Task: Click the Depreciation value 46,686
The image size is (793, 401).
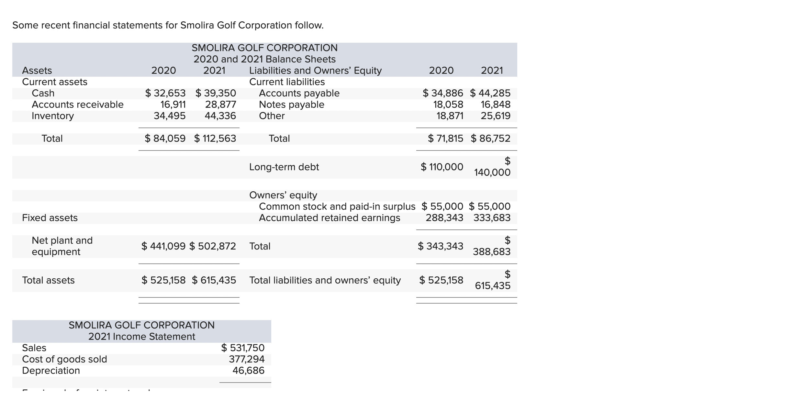Action: point(249,371)
